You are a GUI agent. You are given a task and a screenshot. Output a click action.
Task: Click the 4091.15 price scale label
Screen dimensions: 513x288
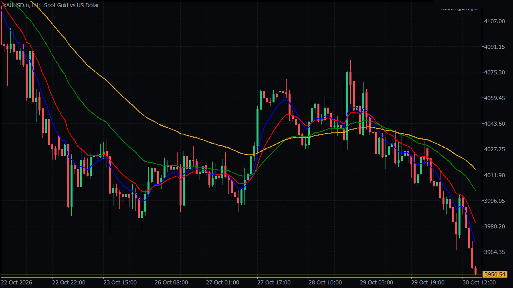(495, 47)
